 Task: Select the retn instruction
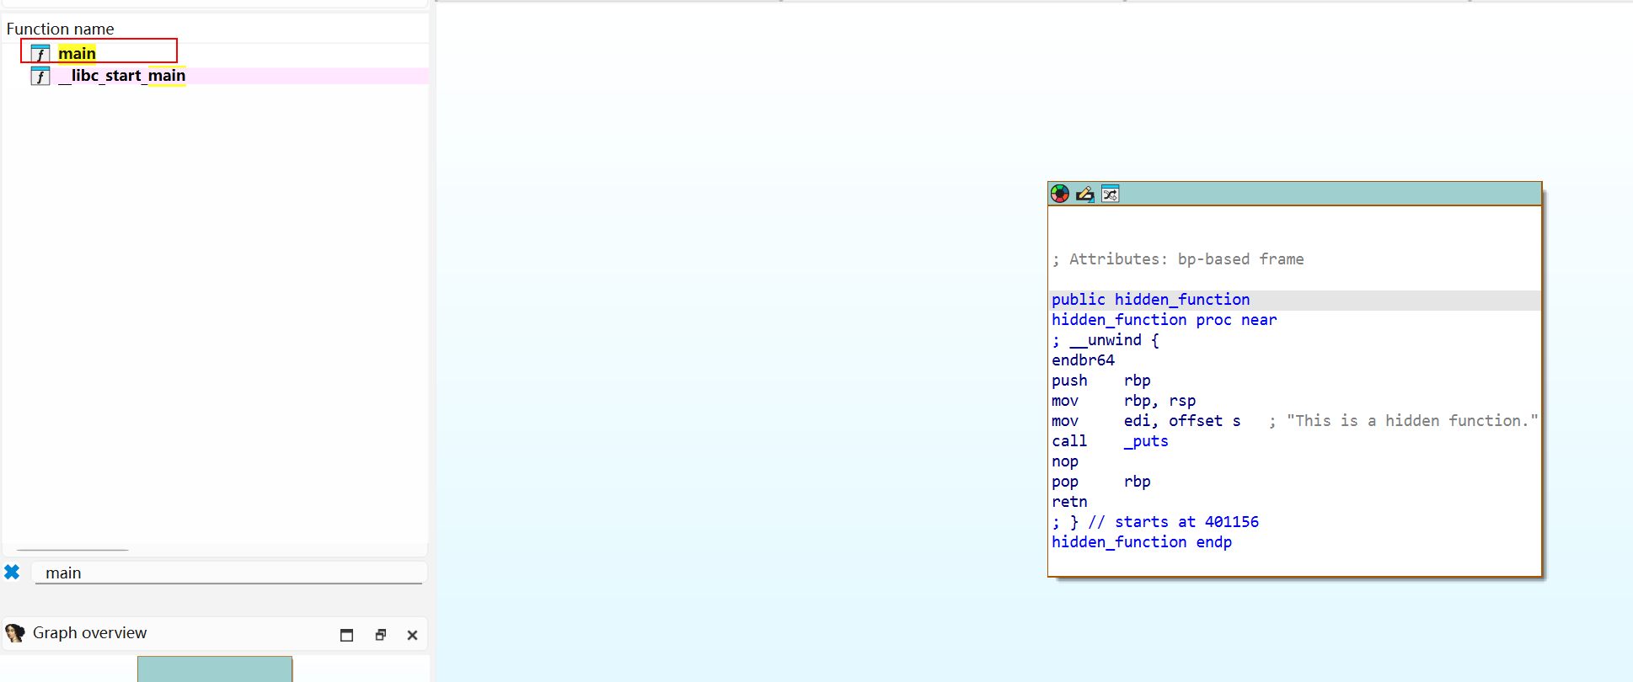1069,502
